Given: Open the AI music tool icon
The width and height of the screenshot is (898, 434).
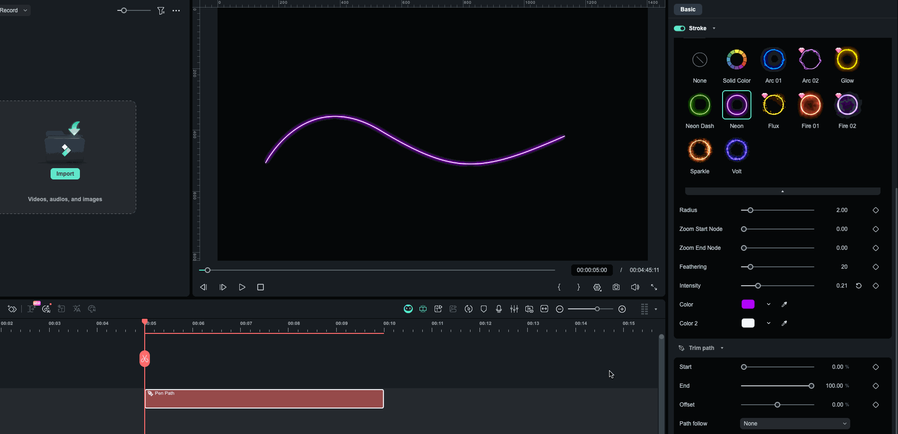Looking at the screenshot, I should [x=46, y=309].
